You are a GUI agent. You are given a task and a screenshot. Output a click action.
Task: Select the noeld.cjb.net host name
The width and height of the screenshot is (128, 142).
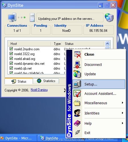tap(23, 68)
